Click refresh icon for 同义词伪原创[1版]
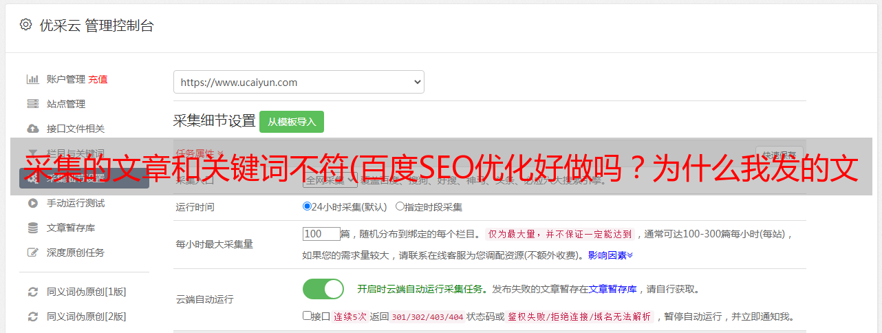The image size is (882, 333). [32, 292]
